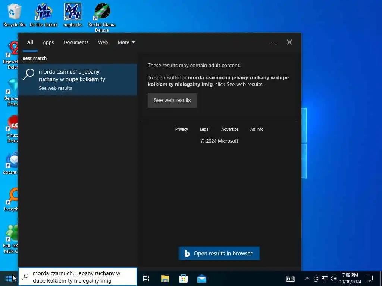
Task: Open the Chuzzle Deluxe desktop shortcut
Action: [x=12, y=129]
